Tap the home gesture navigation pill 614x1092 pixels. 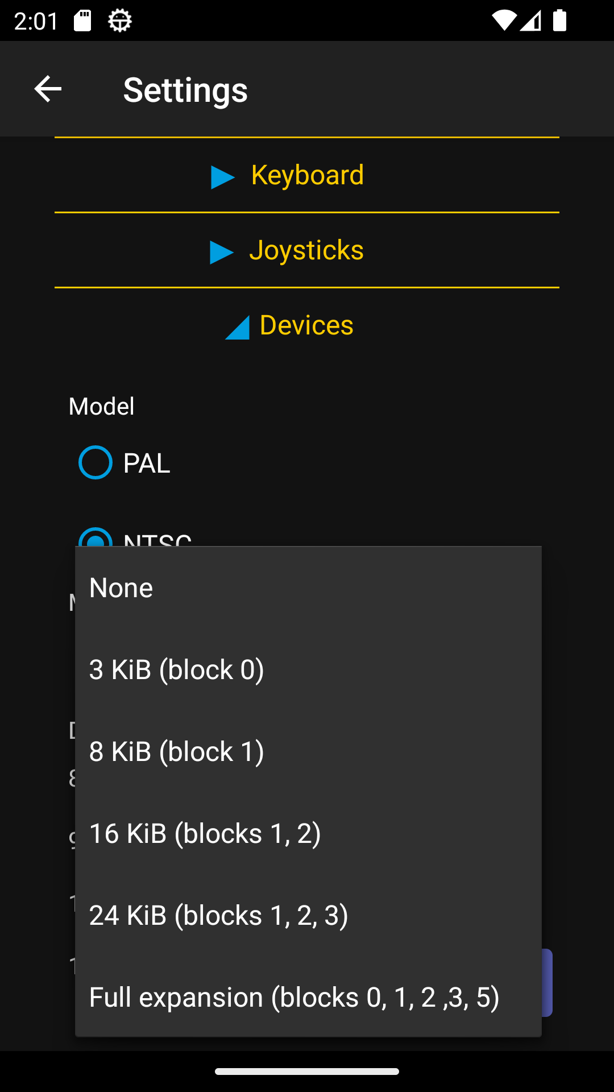tap(307, 1071)
